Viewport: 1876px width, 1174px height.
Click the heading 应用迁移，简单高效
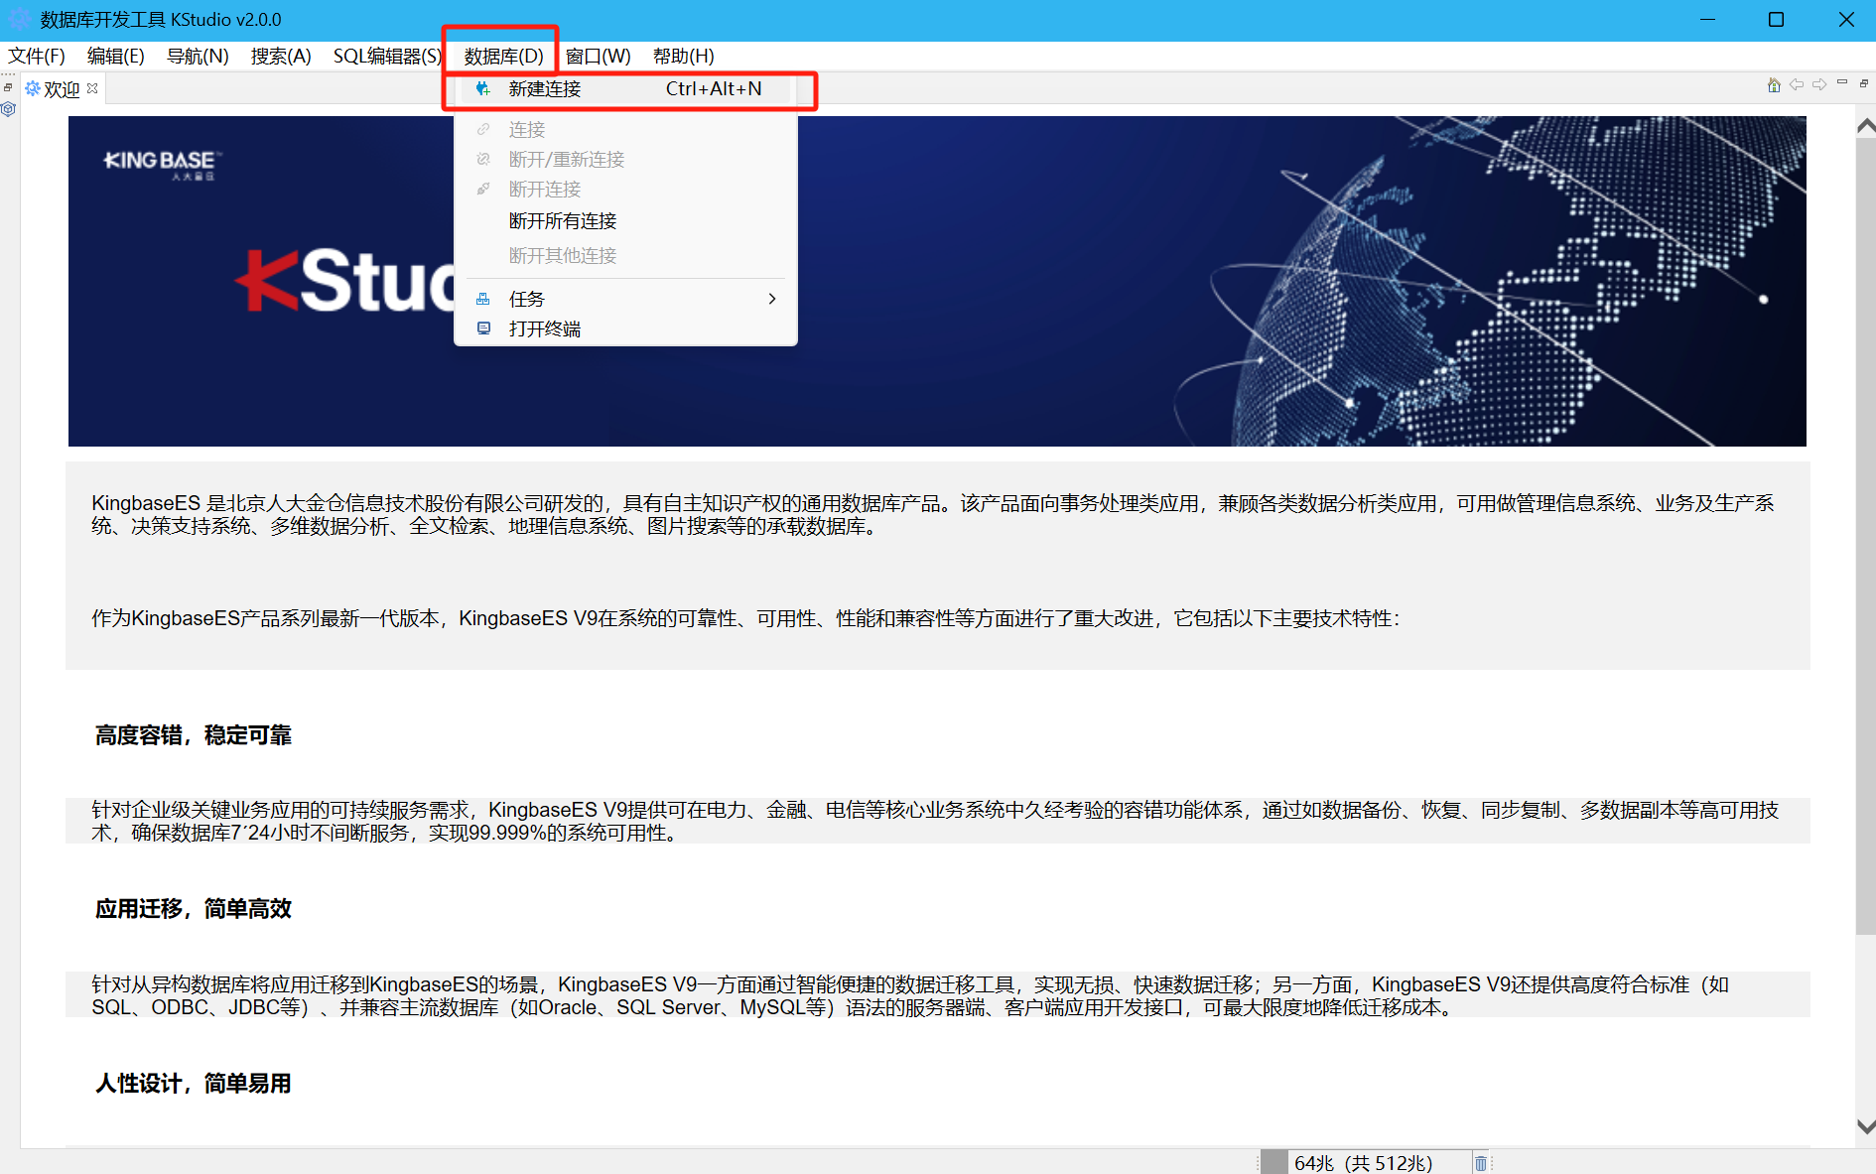pos(194,909)
